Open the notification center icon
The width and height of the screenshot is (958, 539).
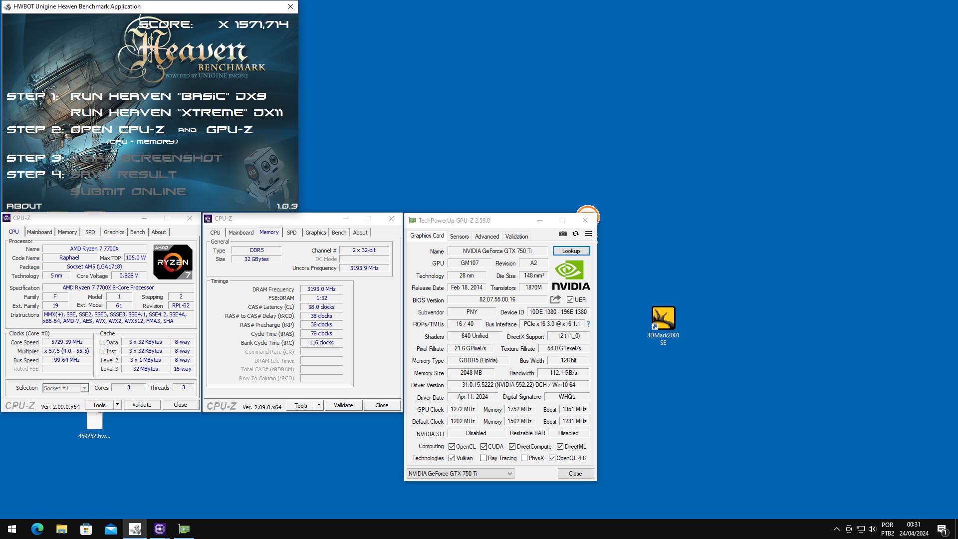[942, 529]
